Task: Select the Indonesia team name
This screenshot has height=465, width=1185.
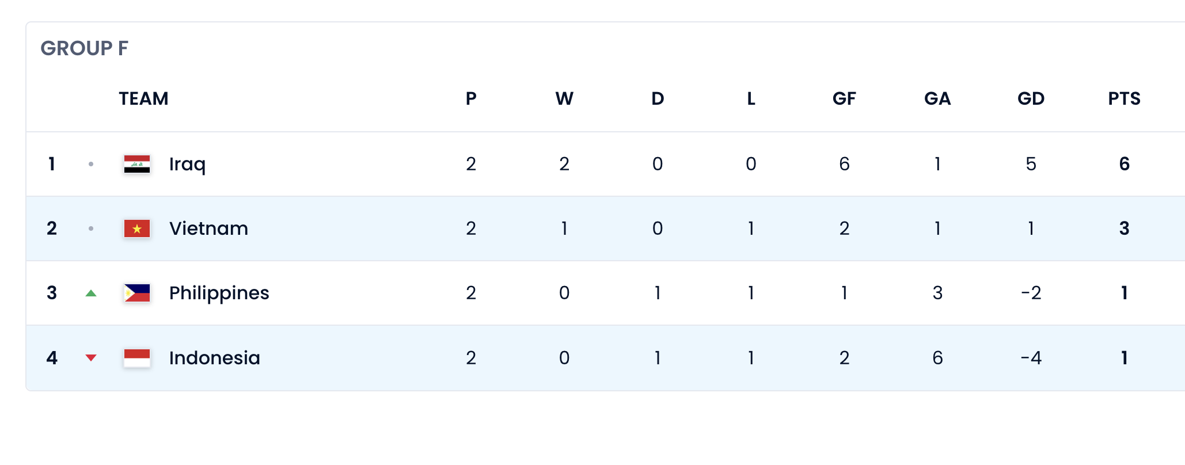Action: (214, 358)
